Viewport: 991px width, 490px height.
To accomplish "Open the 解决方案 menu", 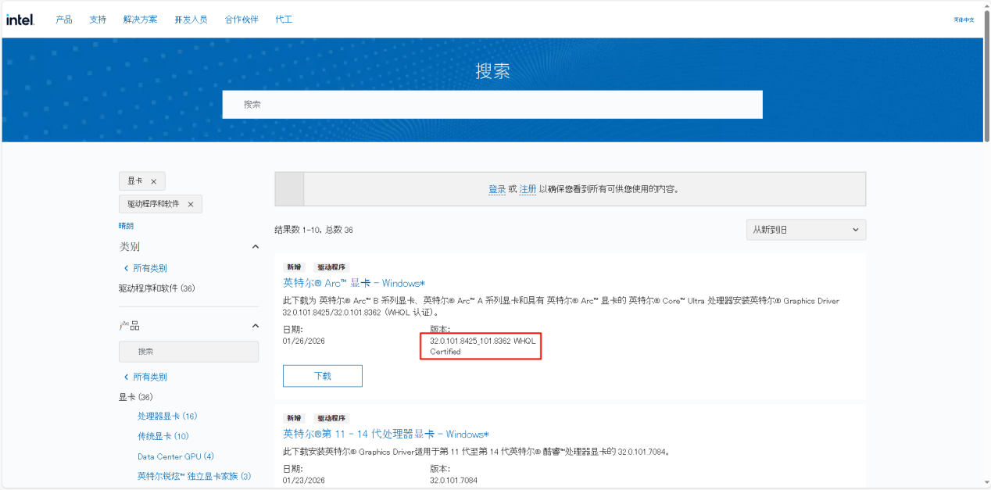I will click(x=140, y=20).
